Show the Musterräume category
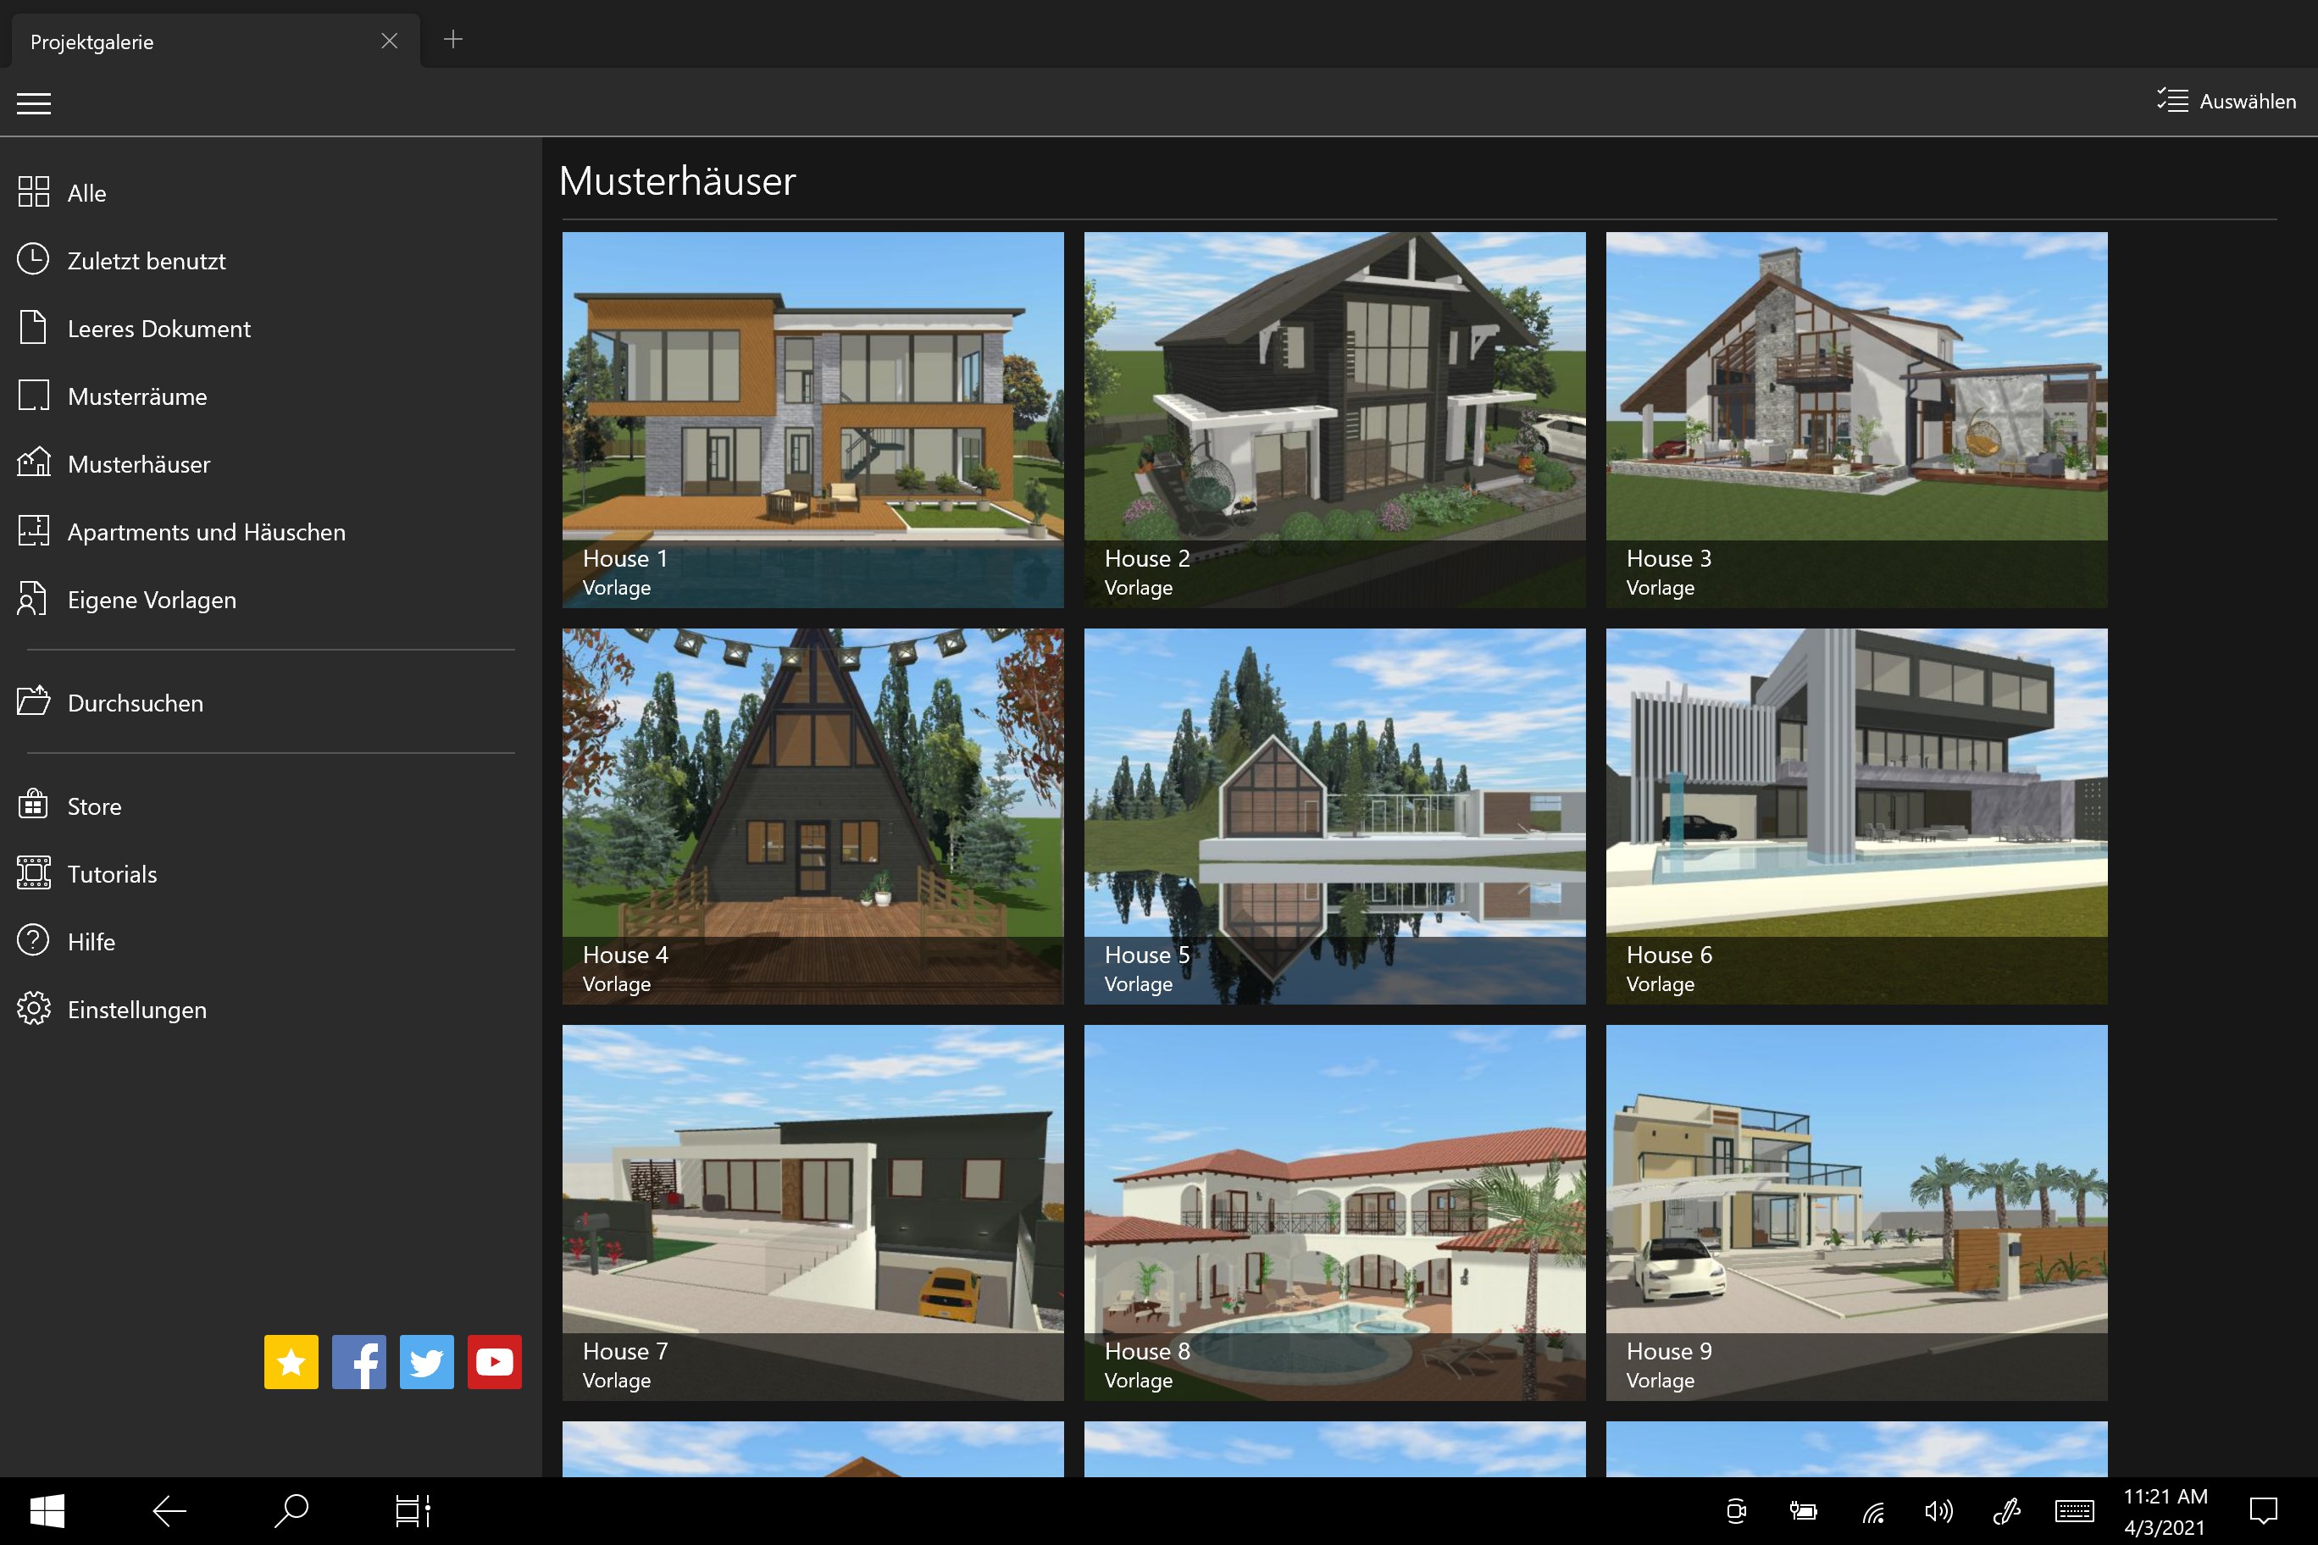 click(x=137, y=396)
